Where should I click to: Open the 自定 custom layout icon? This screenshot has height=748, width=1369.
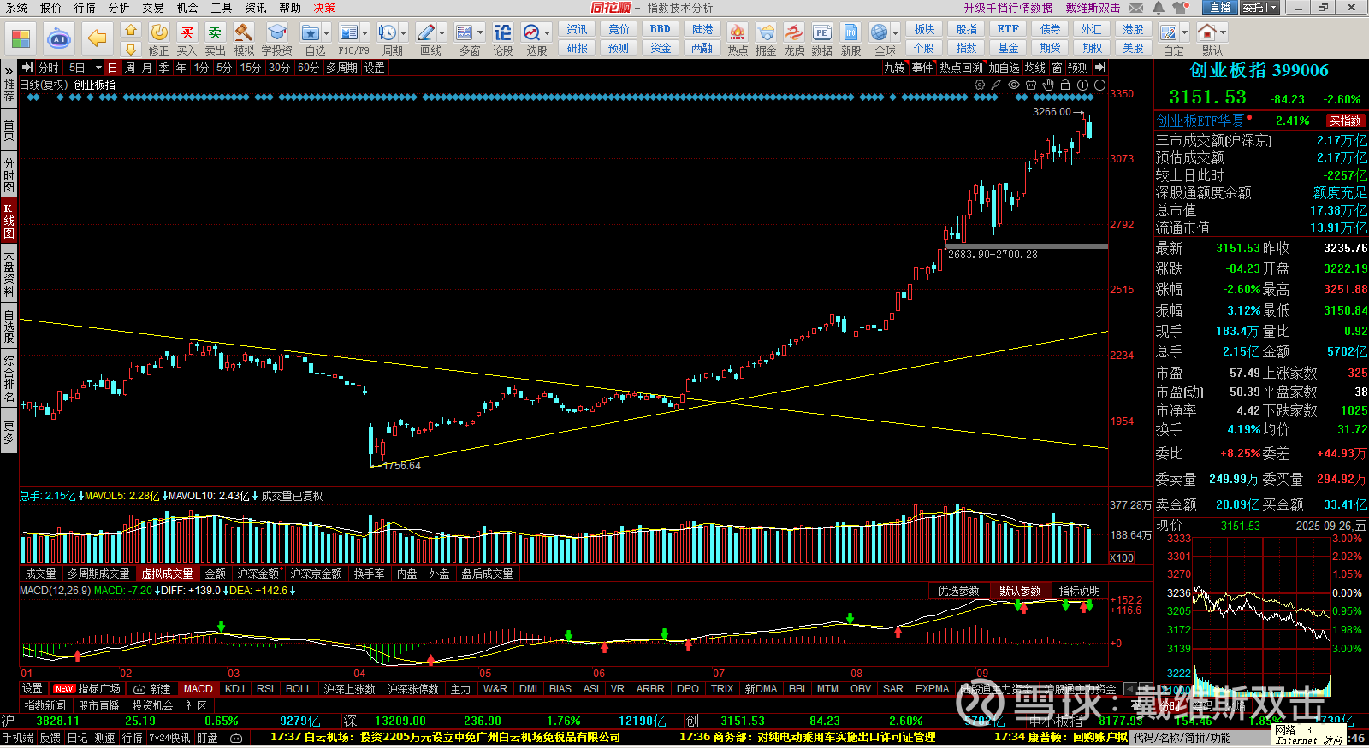[x=1169, y=32]
